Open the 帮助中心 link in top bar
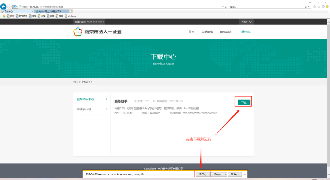 tap(246, 22)
